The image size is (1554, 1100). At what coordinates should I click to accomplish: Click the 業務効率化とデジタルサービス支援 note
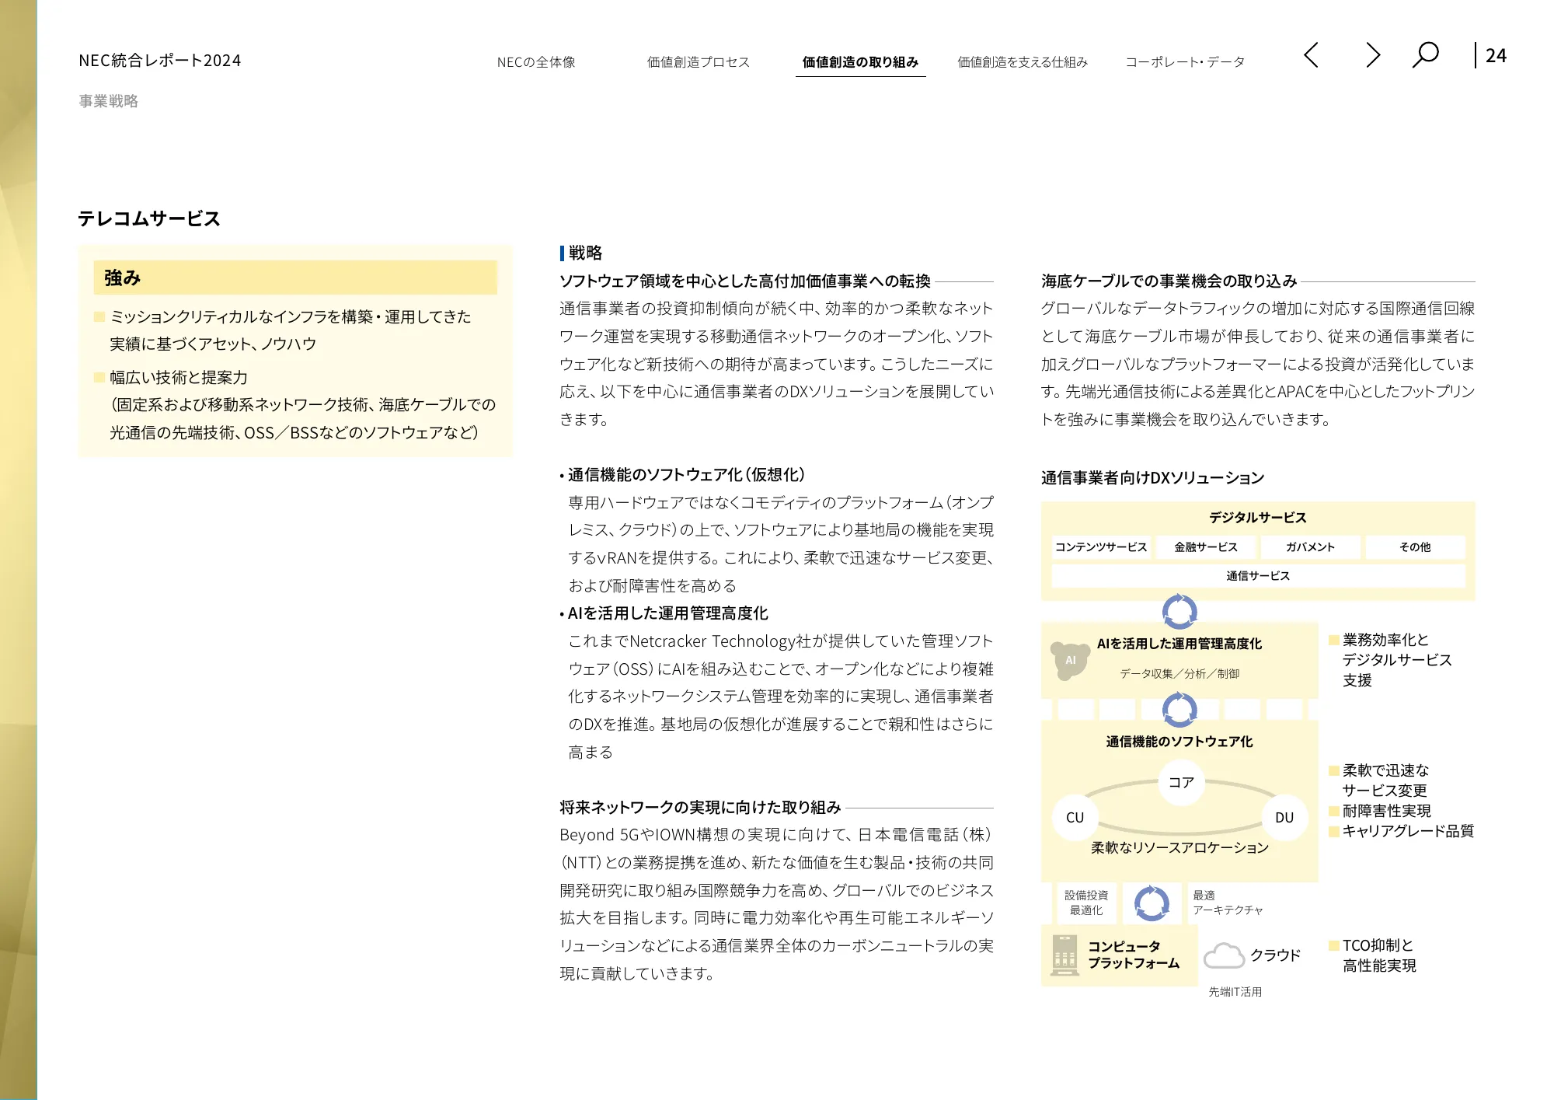coord(1397,660)
